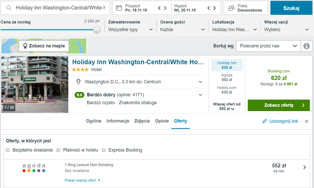Open sort information icon
314x188 pixels.
[x=306, y=46]
